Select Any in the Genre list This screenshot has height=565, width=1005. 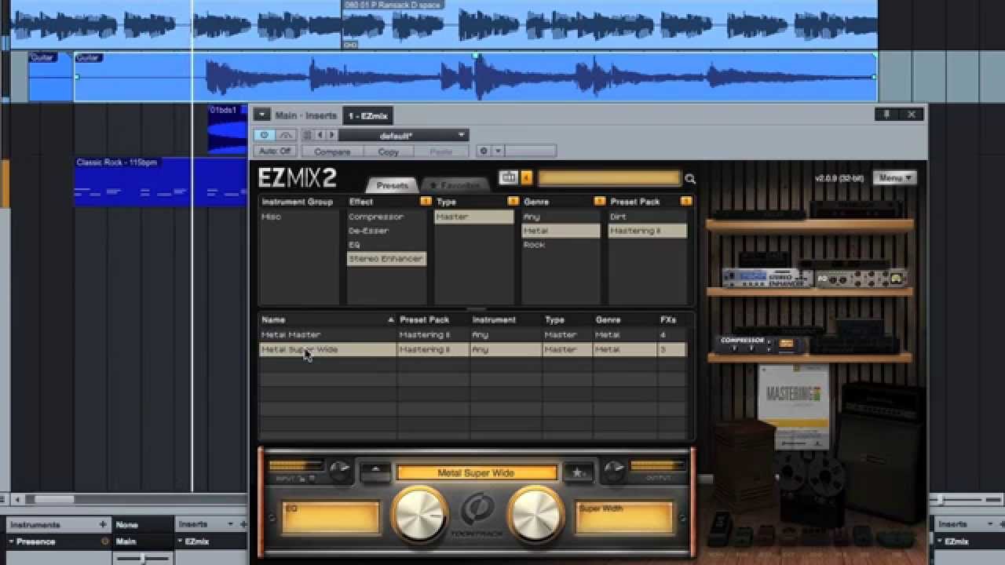point(561,217)
